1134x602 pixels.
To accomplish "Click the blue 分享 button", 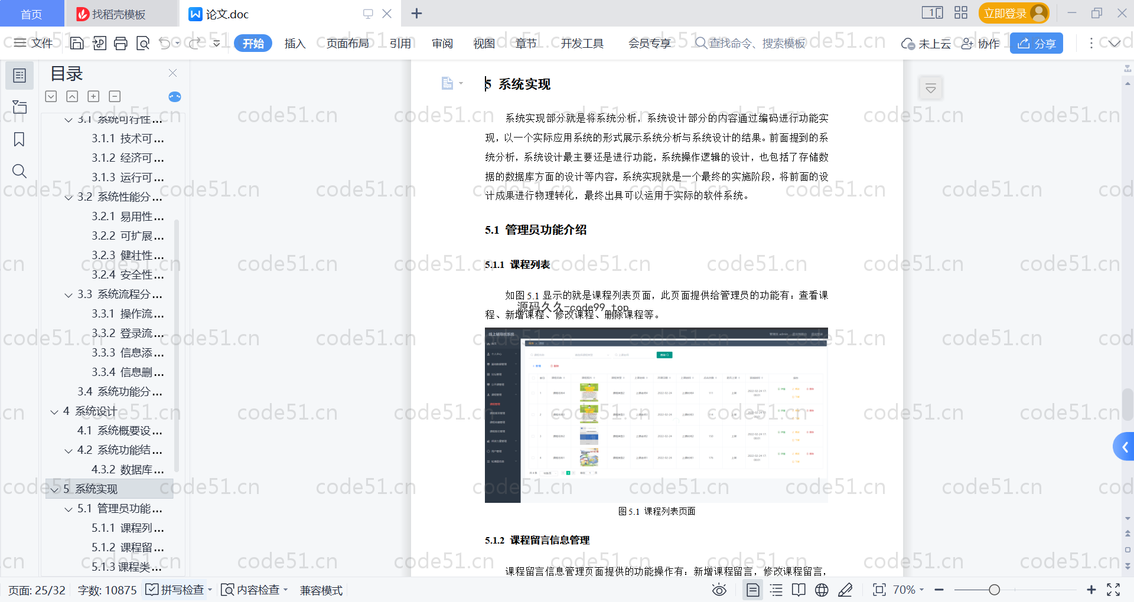I will pyautogui.click(x=1037, y=43).
